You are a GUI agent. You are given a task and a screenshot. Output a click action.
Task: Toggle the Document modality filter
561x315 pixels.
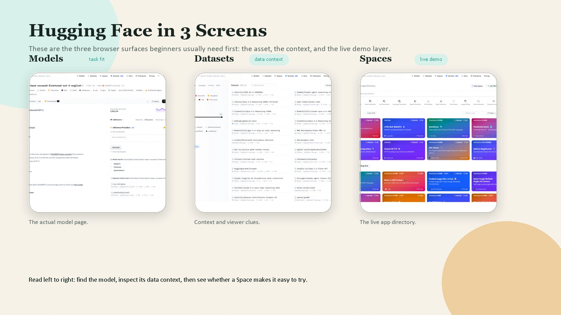point(201,96)
